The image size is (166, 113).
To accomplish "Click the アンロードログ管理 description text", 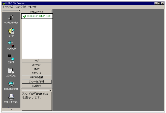I will pos(35,96).
